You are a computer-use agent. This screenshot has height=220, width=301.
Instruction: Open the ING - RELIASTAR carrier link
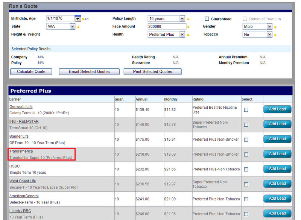pyautogui.click(x=24, y=121)
